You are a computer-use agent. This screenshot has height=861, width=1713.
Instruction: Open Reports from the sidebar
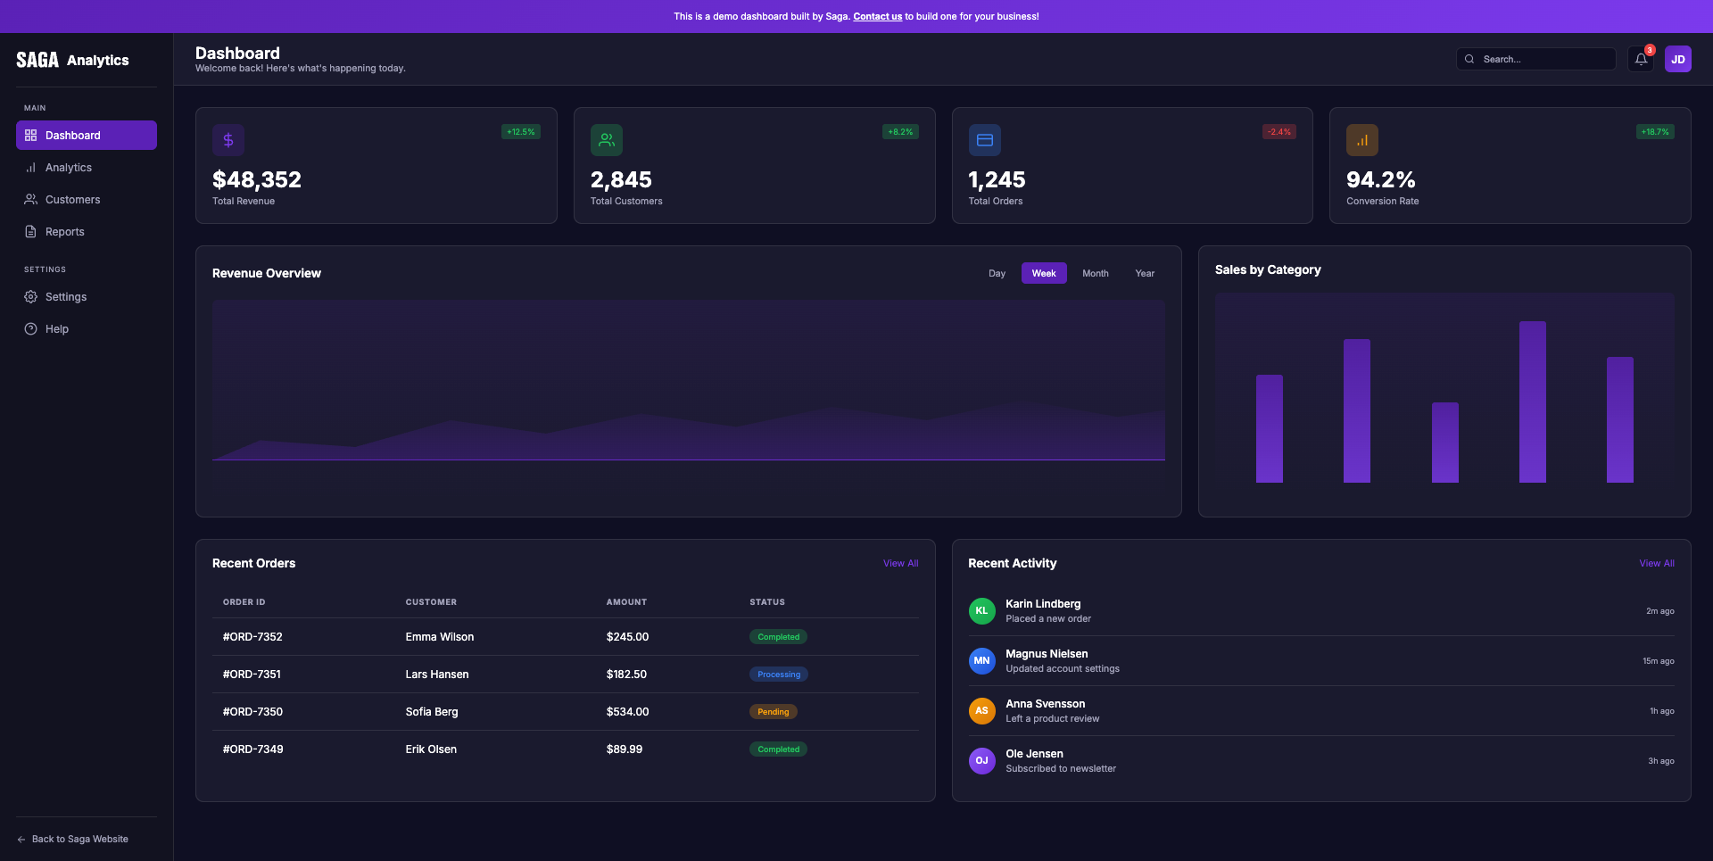(30, 231)
